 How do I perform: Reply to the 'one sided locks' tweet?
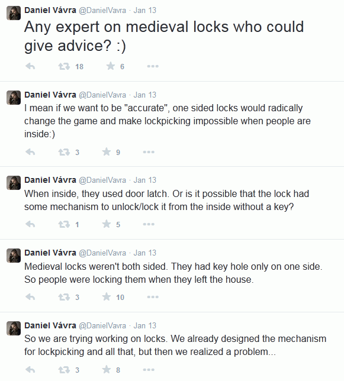click(30, 152)
